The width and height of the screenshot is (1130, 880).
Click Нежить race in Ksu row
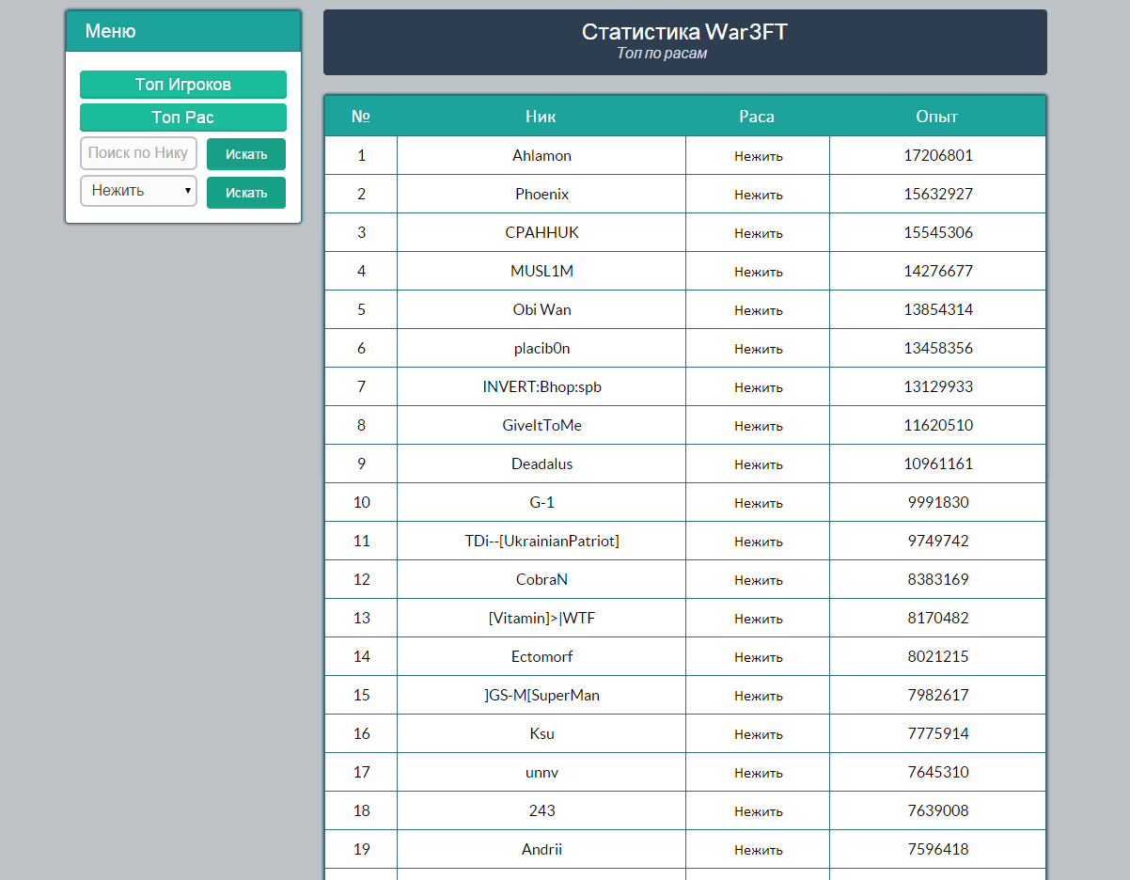pyautogui.click(x=759, y=734)
